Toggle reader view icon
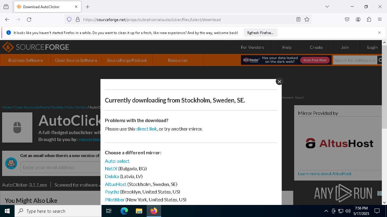The width and height of the screenshot is (387, 217). tap(298, 20)
